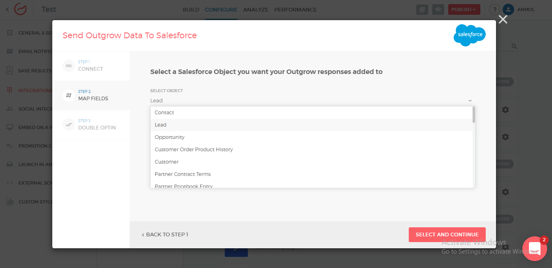Click the Test project name
This screenshot has height=268, width=552.
coord(49,9)
